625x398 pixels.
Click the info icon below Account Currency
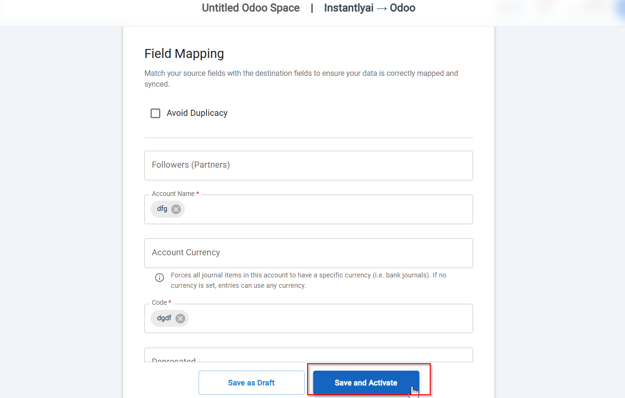[159, 277]
